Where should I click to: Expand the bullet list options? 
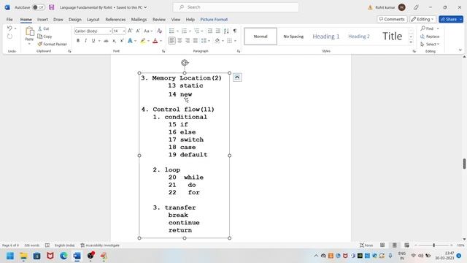coord(177,31)
